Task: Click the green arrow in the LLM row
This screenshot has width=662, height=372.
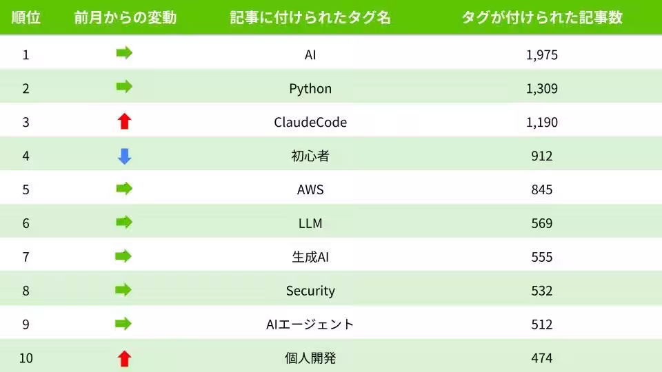Action: 123,223
